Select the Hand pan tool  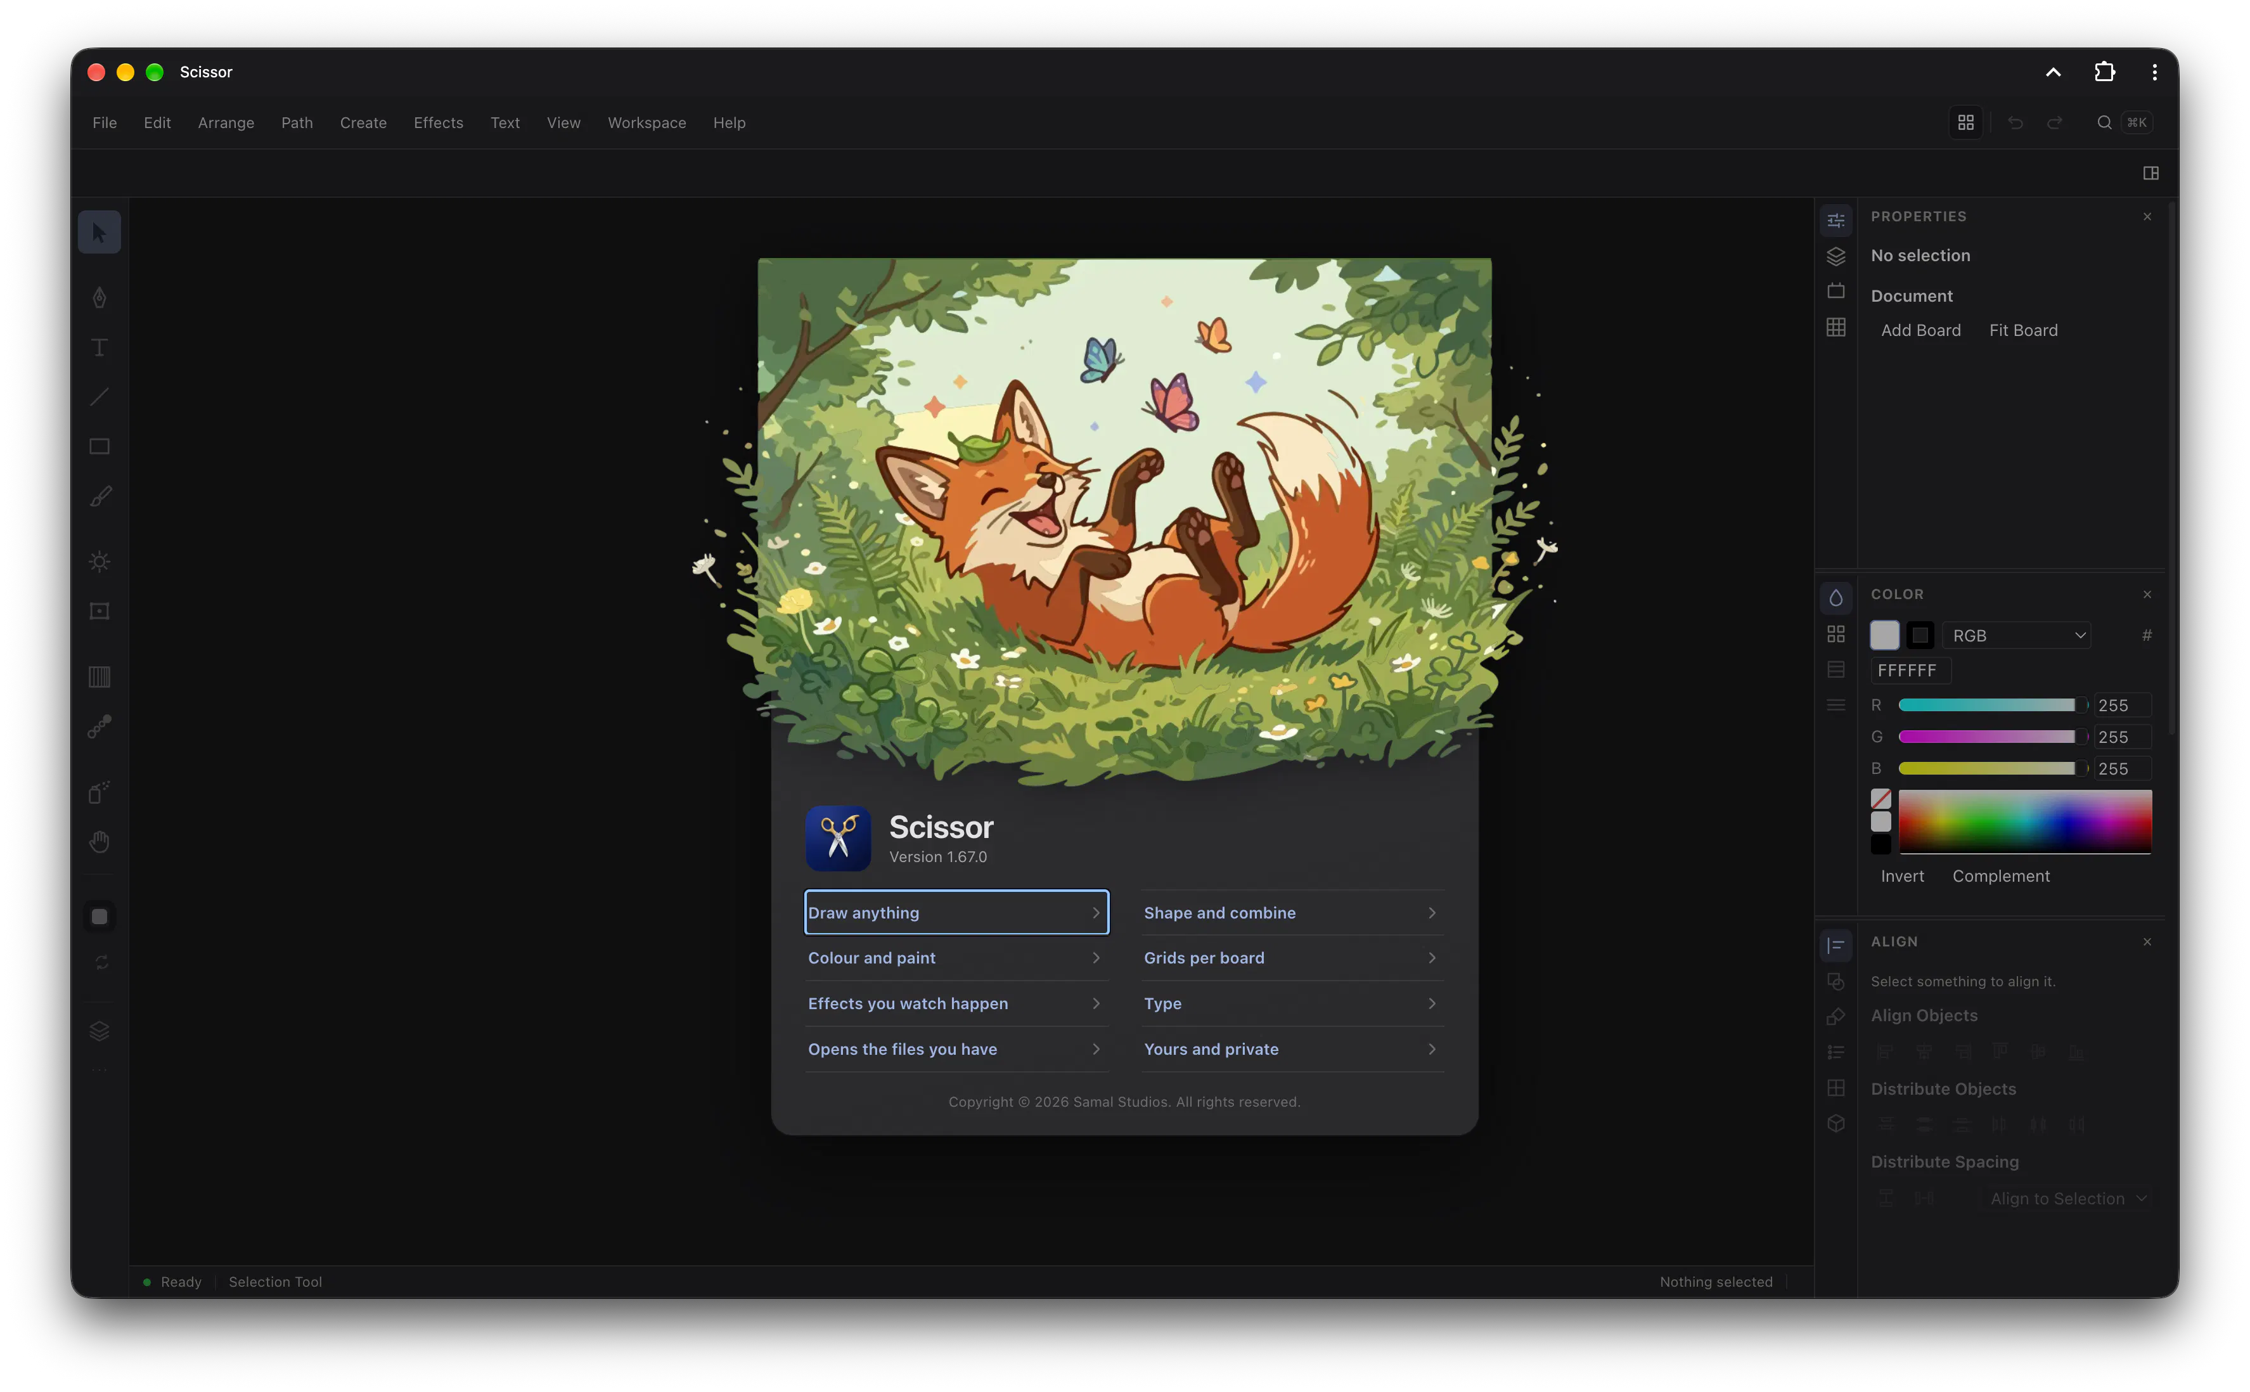100,841
